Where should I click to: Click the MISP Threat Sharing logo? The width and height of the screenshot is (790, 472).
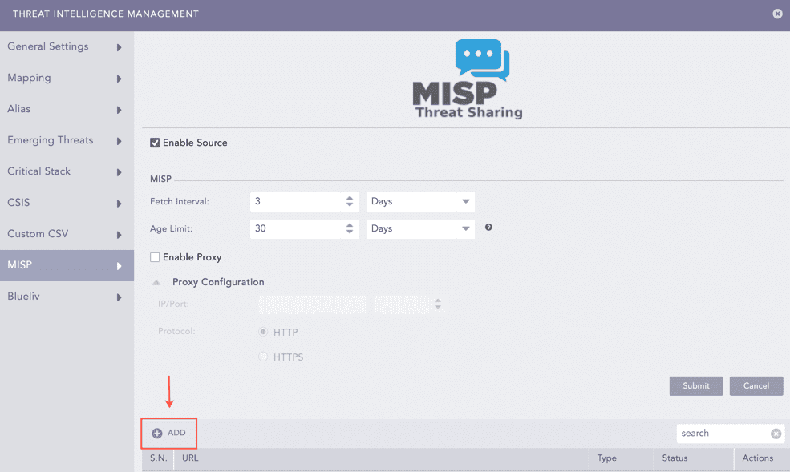pos(468,80)
